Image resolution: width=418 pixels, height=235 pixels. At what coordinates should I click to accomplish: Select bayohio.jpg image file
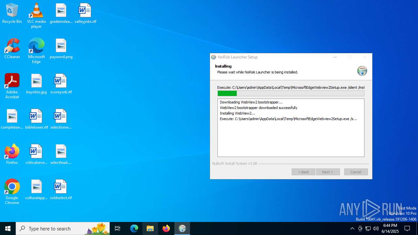tap(36, 84)
